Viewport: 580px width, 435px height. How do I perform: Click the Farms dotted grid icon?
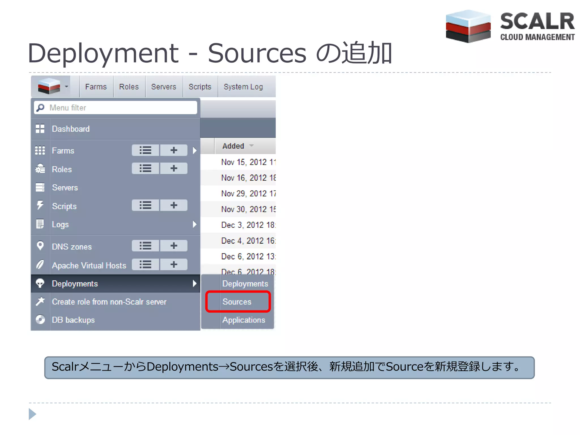(x=40, y=150)
